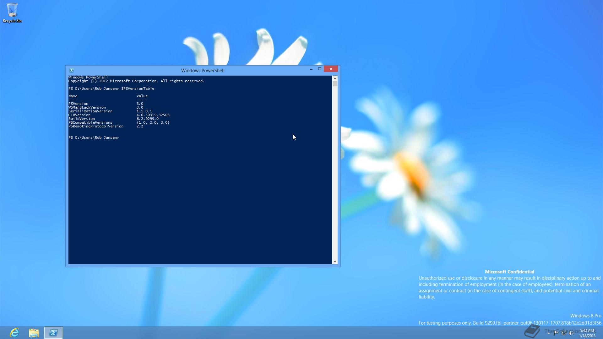
Task: Click the Name column header in console
Action: point(73,96)
